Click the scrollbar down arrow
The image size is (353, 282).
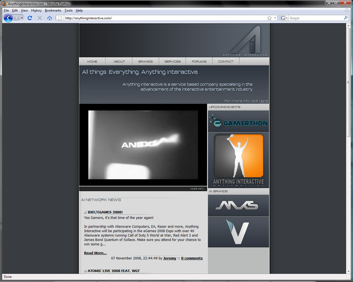tap(348, 271)
